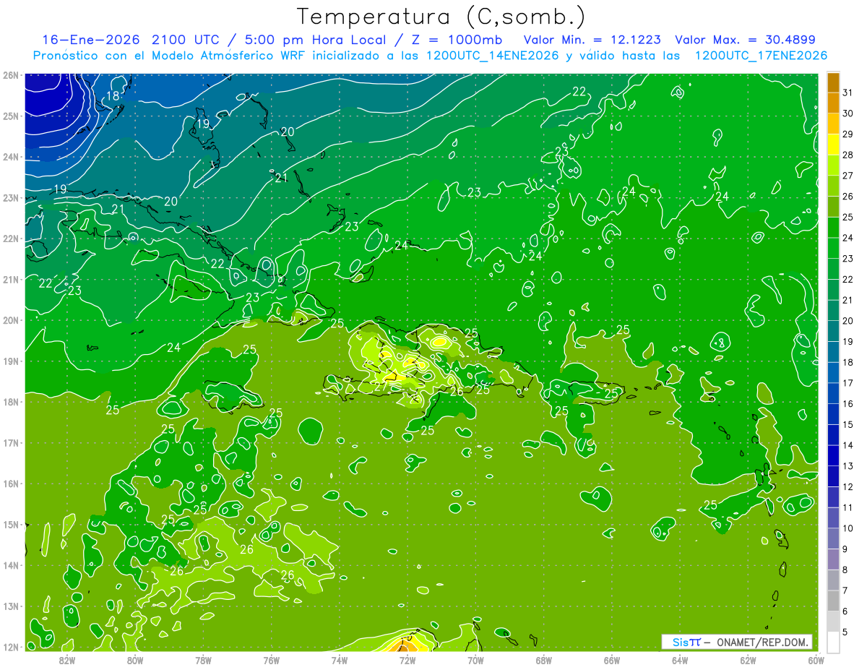
Task: Click the '27' contour label over Hispaniola
Action: [381, 387]
